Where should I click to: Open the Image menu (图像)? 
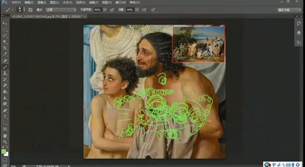coord(42,3)
